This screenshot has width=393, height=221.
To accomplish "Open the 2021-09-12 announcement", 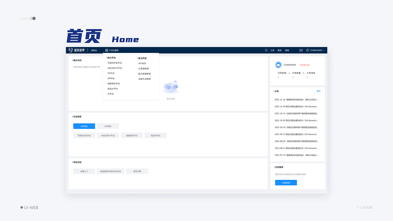I will 296,134.
